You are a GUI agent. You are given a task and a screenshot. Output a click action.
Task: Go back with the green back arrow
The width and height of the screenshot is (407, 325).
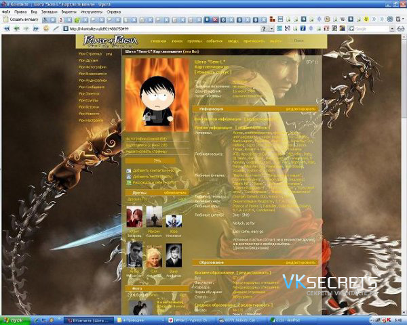[16, 28]
